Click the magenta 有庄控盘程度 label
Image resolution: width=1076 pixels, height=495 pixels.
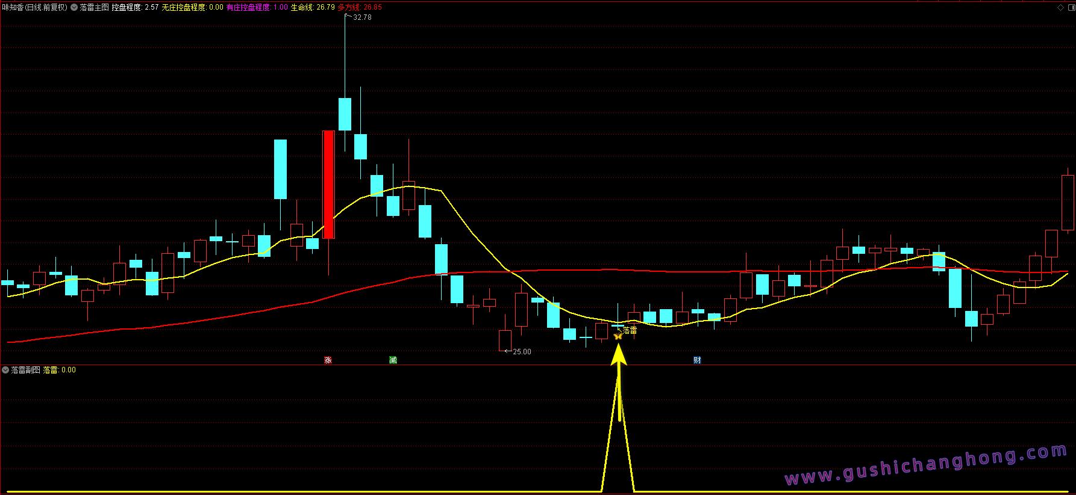248,7
